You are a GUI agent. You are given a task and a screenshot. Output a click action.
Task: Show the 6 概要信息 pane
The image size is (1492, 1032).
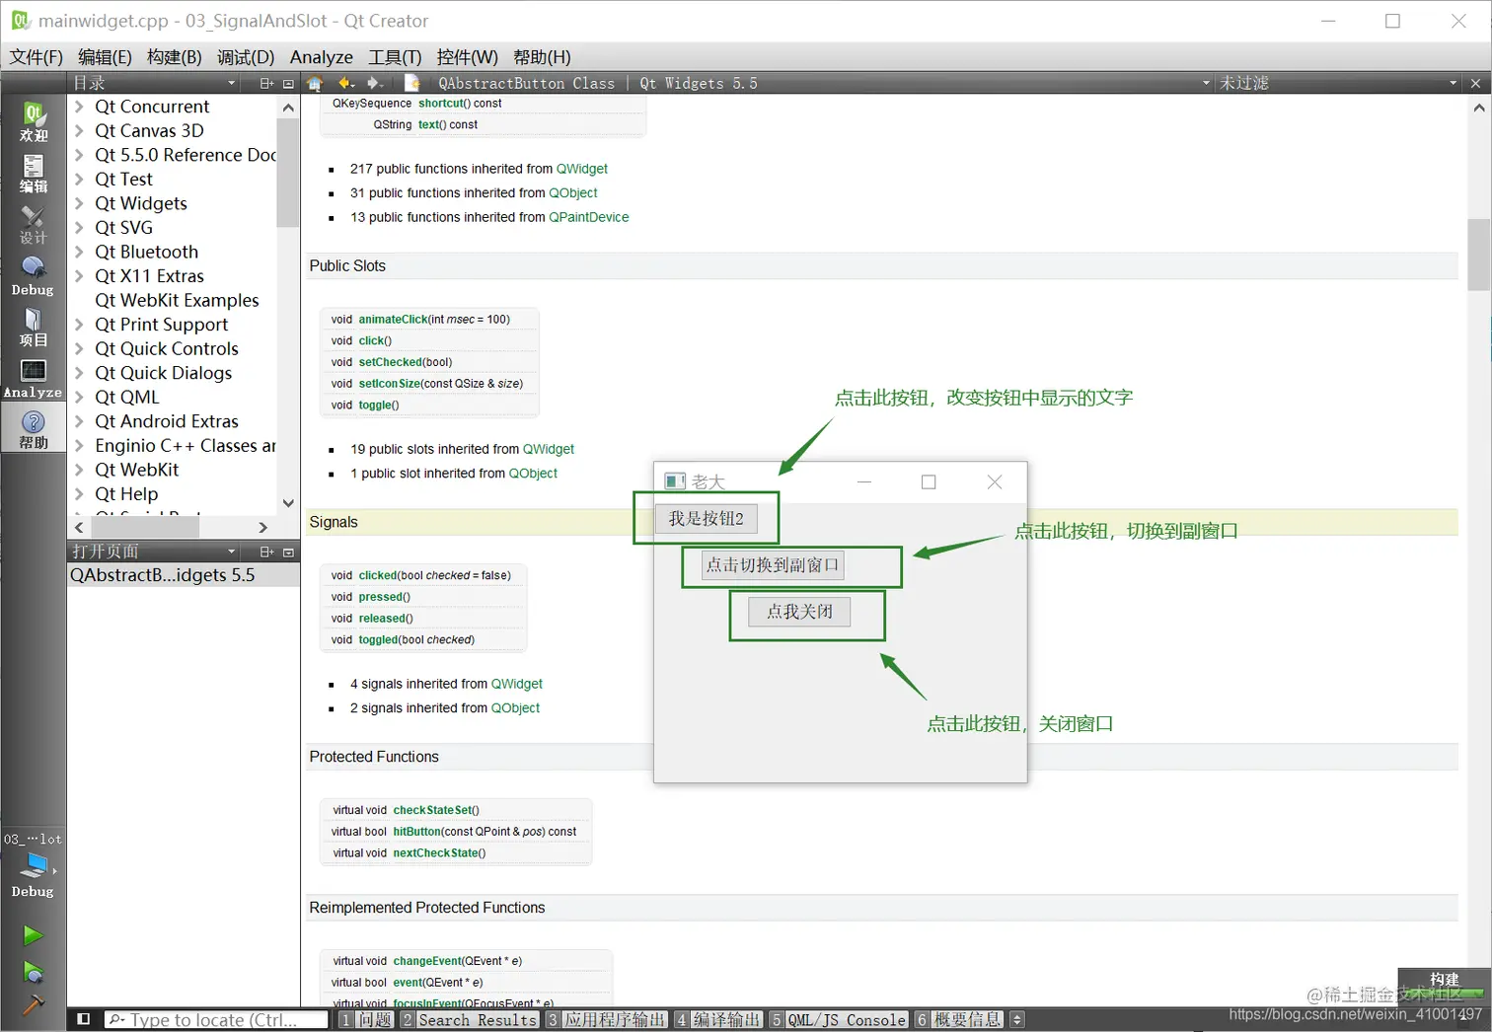(958, 1020)
